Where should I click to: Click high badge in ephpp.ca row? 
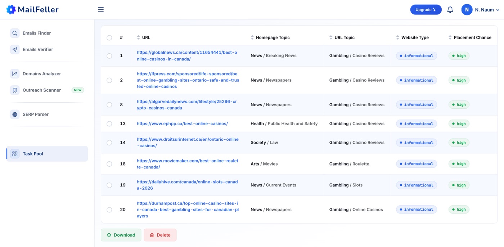pos(459,124)
